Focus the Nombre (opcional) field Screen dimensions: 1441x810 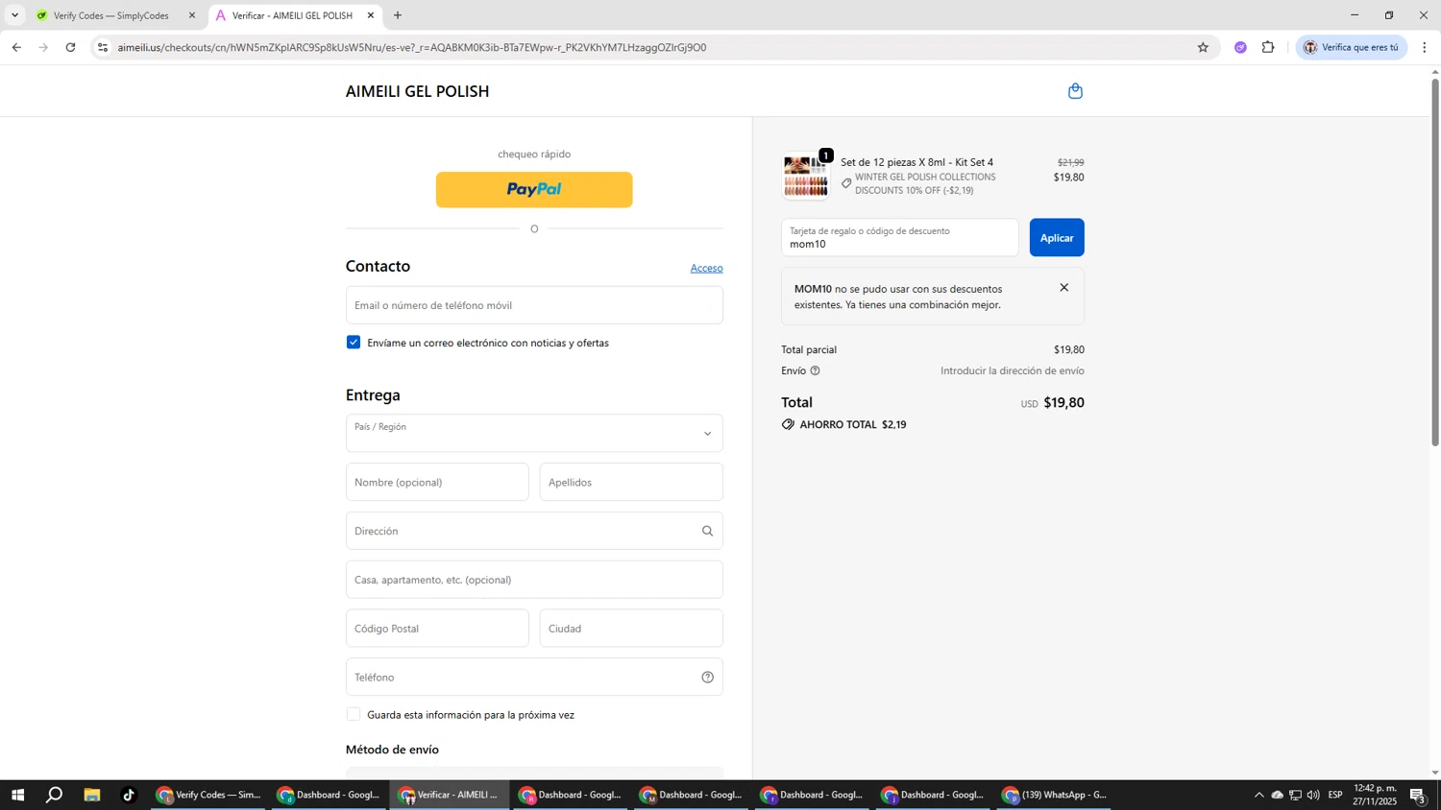tap(437, 482)
